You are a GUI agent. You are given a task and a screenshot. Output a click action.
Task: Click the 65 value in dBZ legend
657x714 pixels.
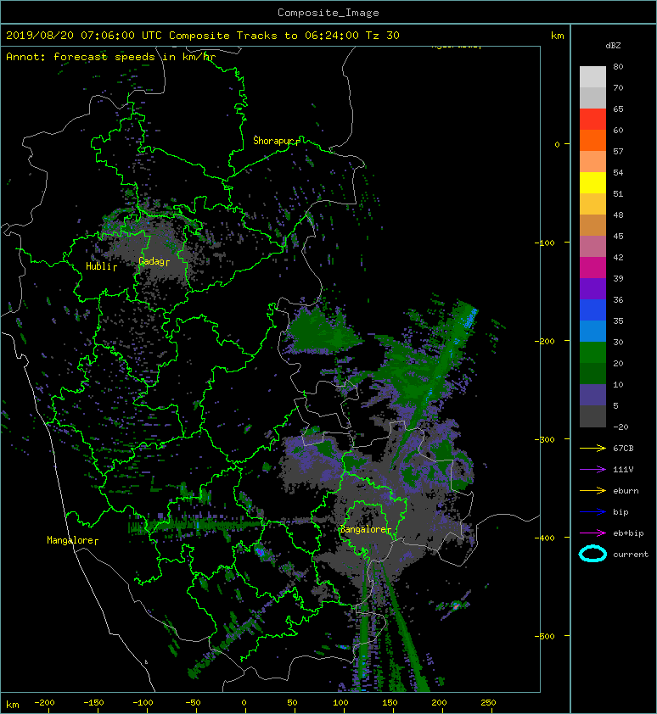618,109
